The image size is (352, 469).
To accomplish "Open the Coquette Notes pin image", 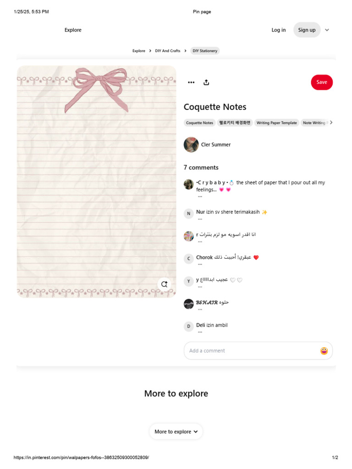I will [96, 181].
